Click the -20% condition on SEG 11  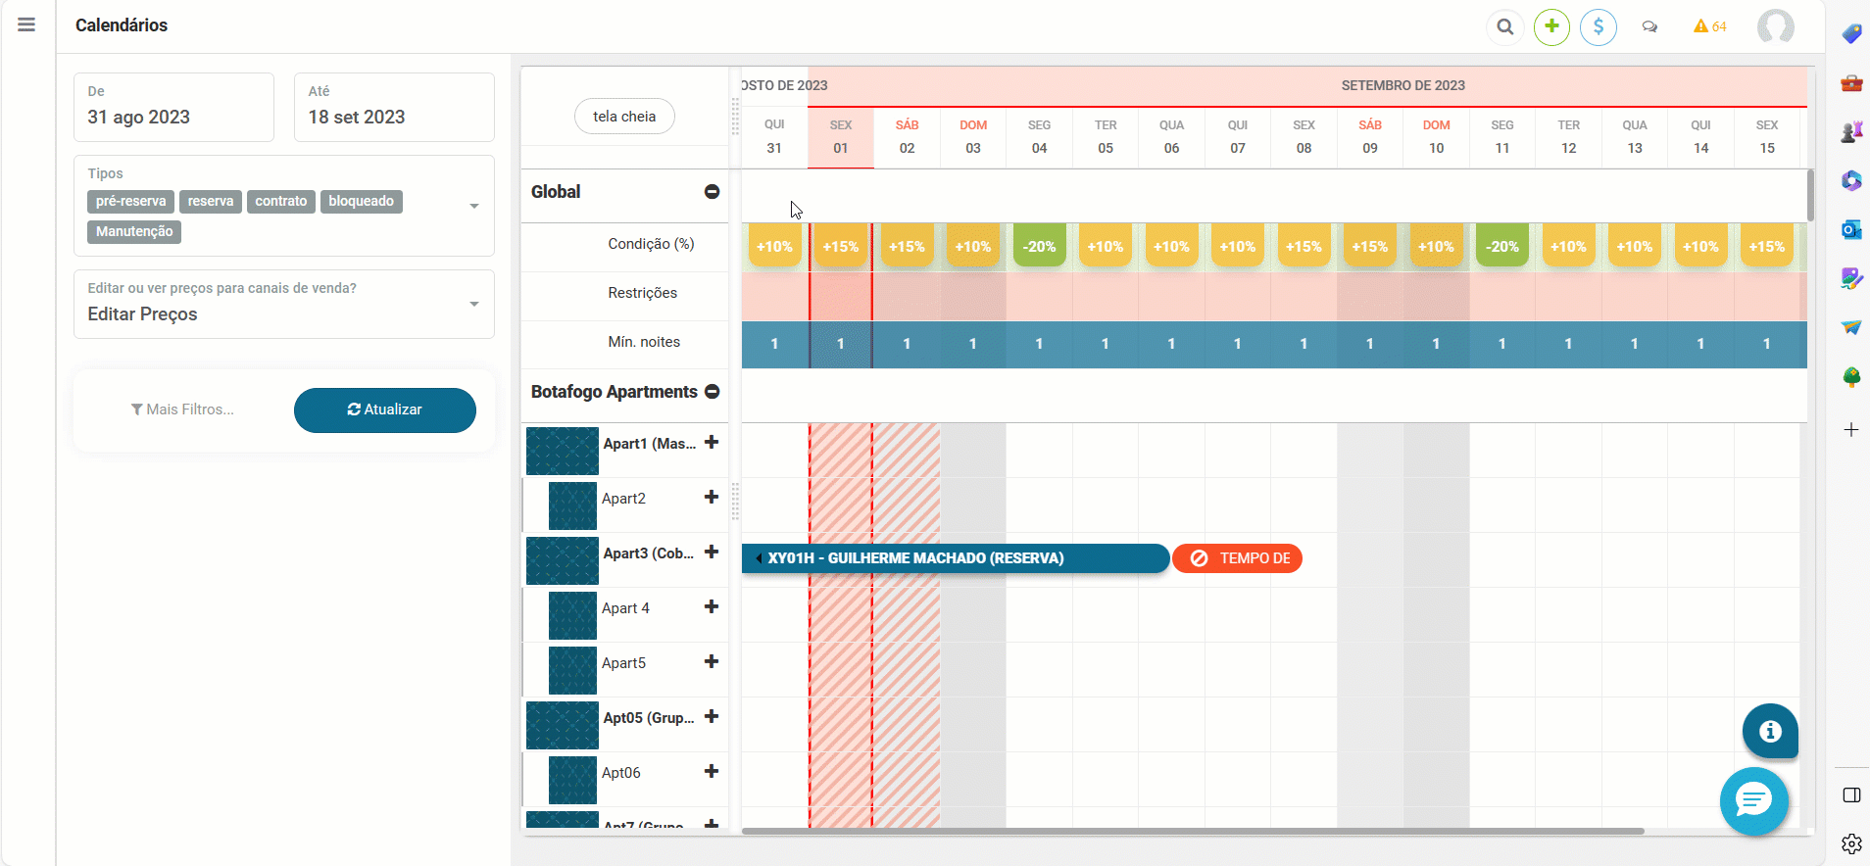click(1502, 247)
